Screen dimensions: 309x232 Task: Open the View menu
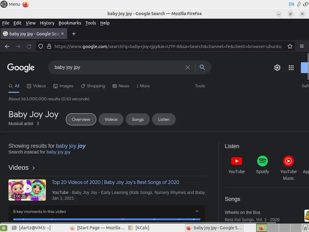coord(30,23)
